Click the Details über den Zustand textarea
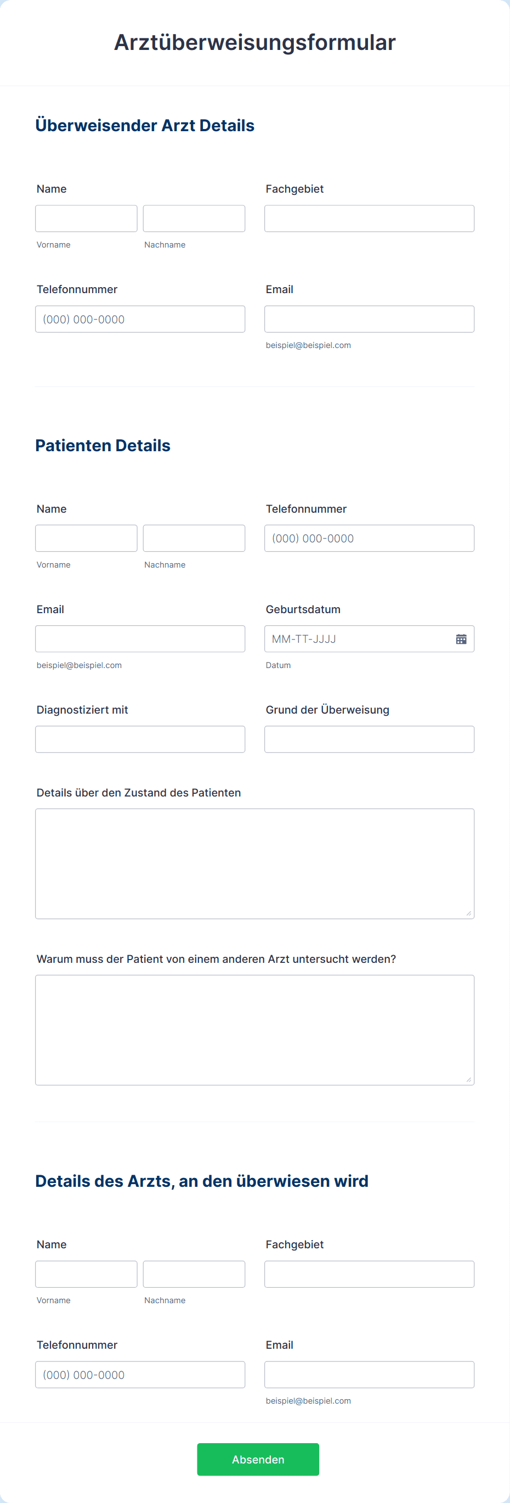 pyautogui.click(x=254, y=863)
